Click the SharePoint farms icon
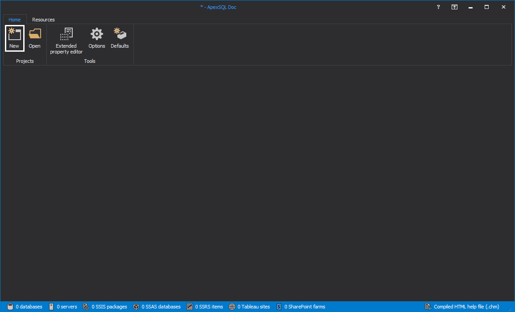Screen dimensions: 515x312 (279, 307)
